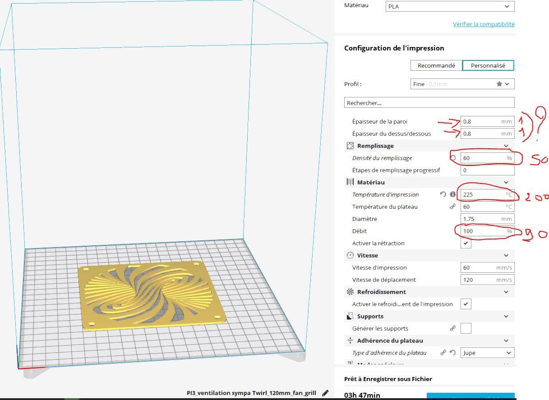Click the Adhérence du plateau section icon
The image size is (549, 400).
(x=350, y=340)
